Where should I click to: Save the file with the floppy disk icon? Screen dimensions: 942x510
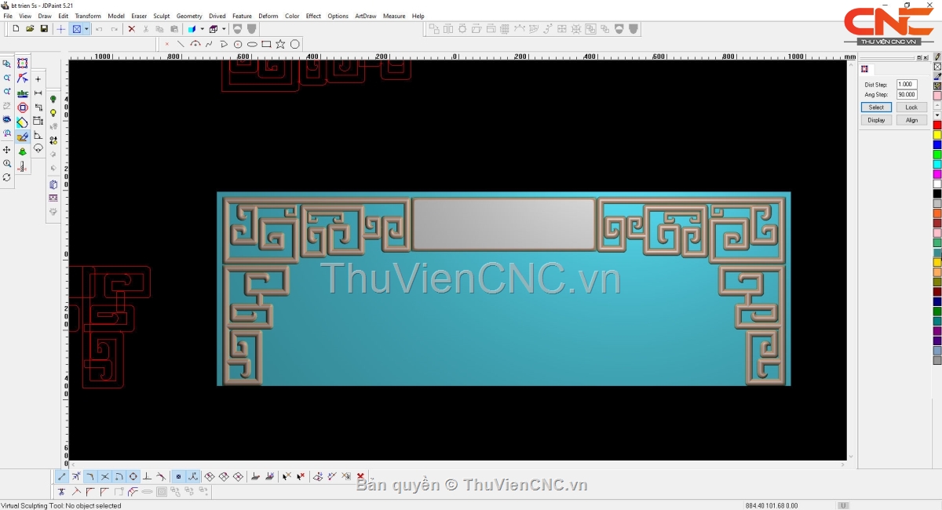point(44,29)
